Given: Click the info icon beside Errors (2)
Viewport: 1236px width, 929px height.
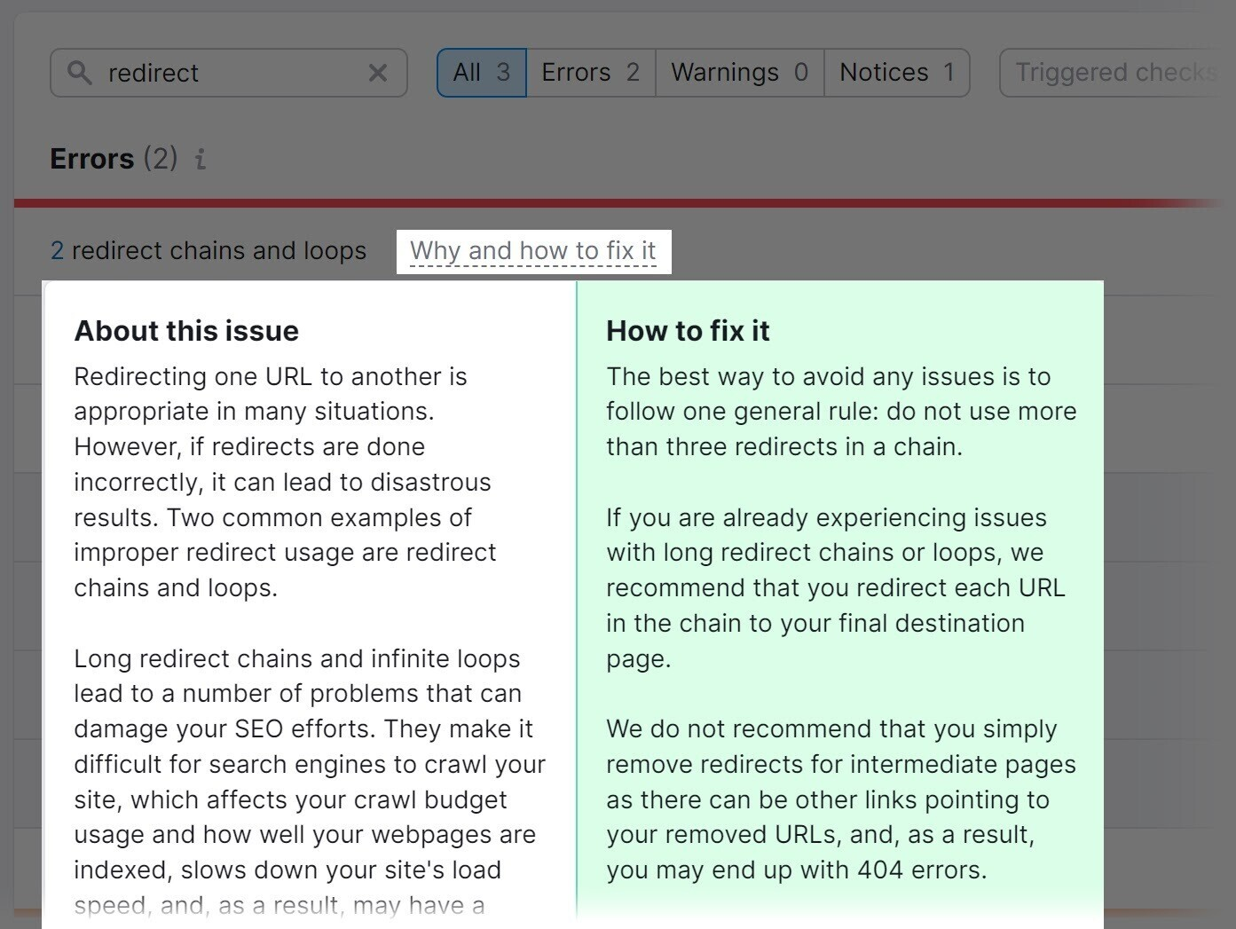Looking at the screenshot, I should coord(201,160).
